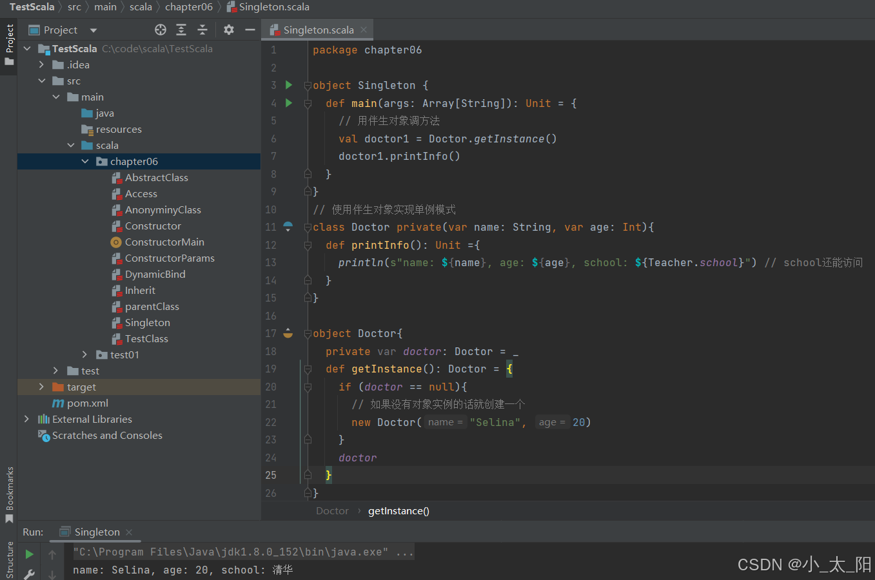The width and height of the screenshot is (875, 580).
Task: Click the "Selina" string on line 22
Action: click(x=495, y=422)
